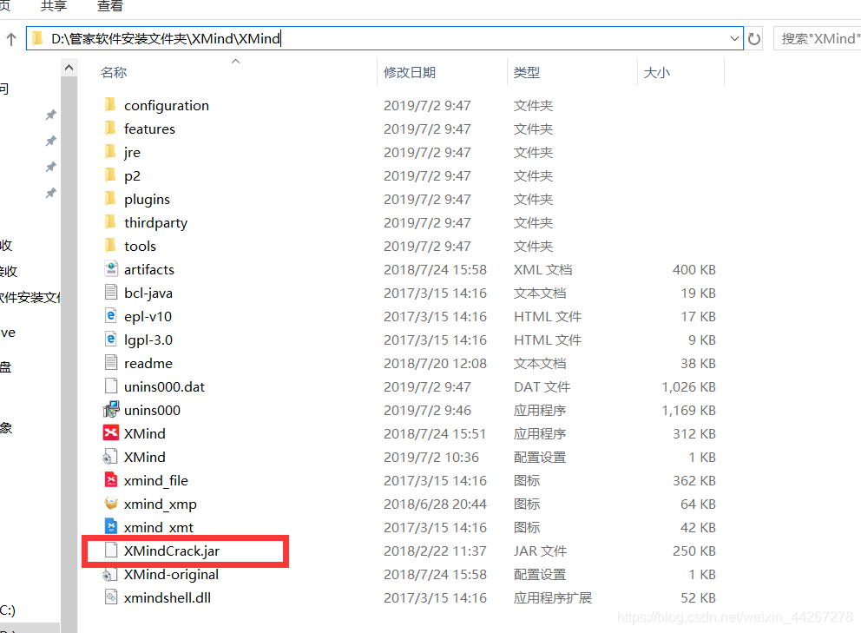Click the 2018/6/28 20:44 date cell

click(x=435, y=504)
